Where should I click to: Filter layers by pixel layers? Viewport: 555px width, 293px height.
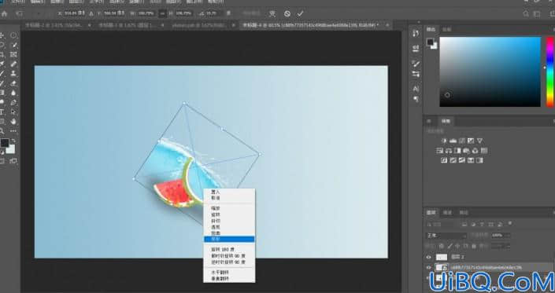point(464,224)
